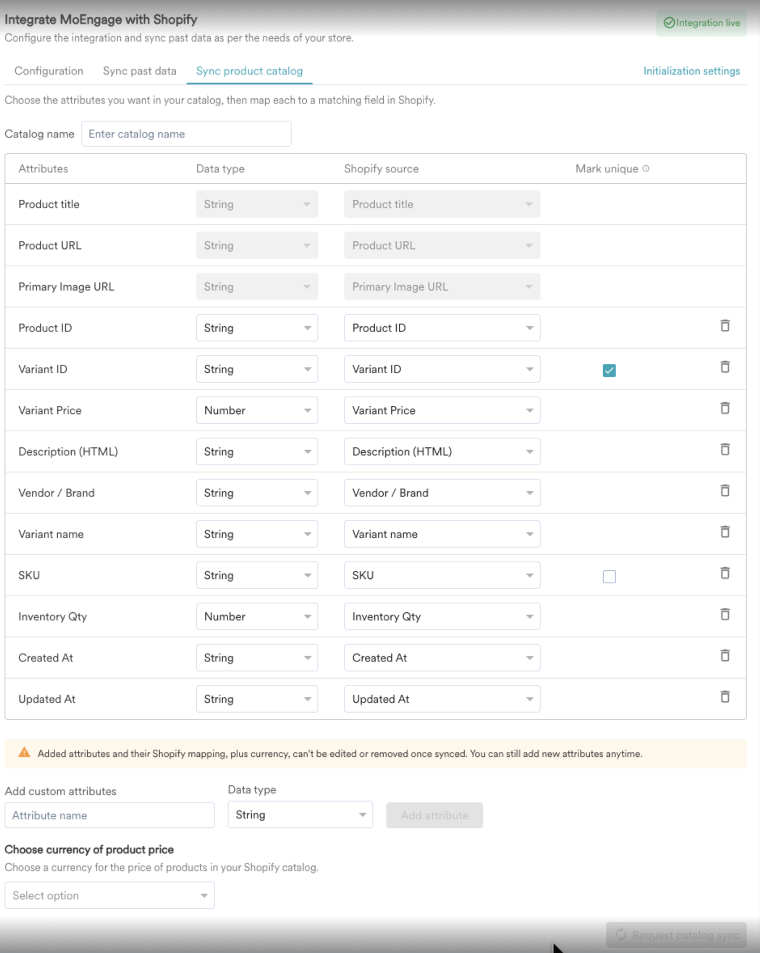Viewport: 760px width, 953px height.
Task: Open Initialization settings link
Action: point(692,71)
